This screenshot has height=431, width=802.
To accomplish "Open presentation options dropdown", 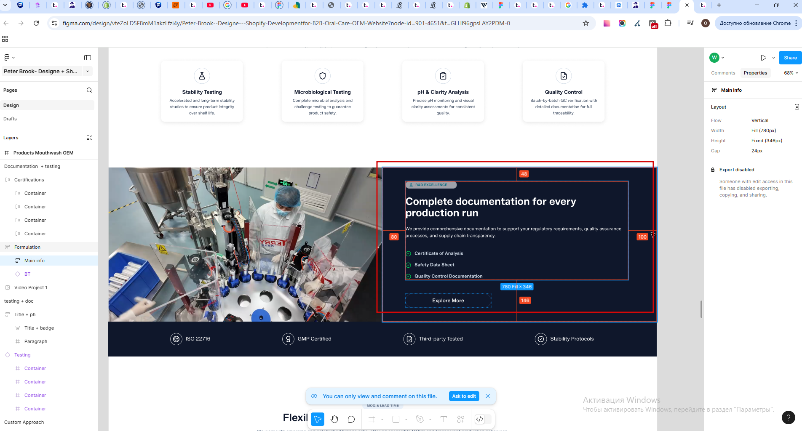I will coord(773,58).
